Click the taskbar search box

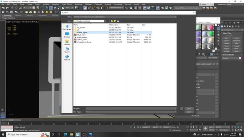tap(28, 134)
